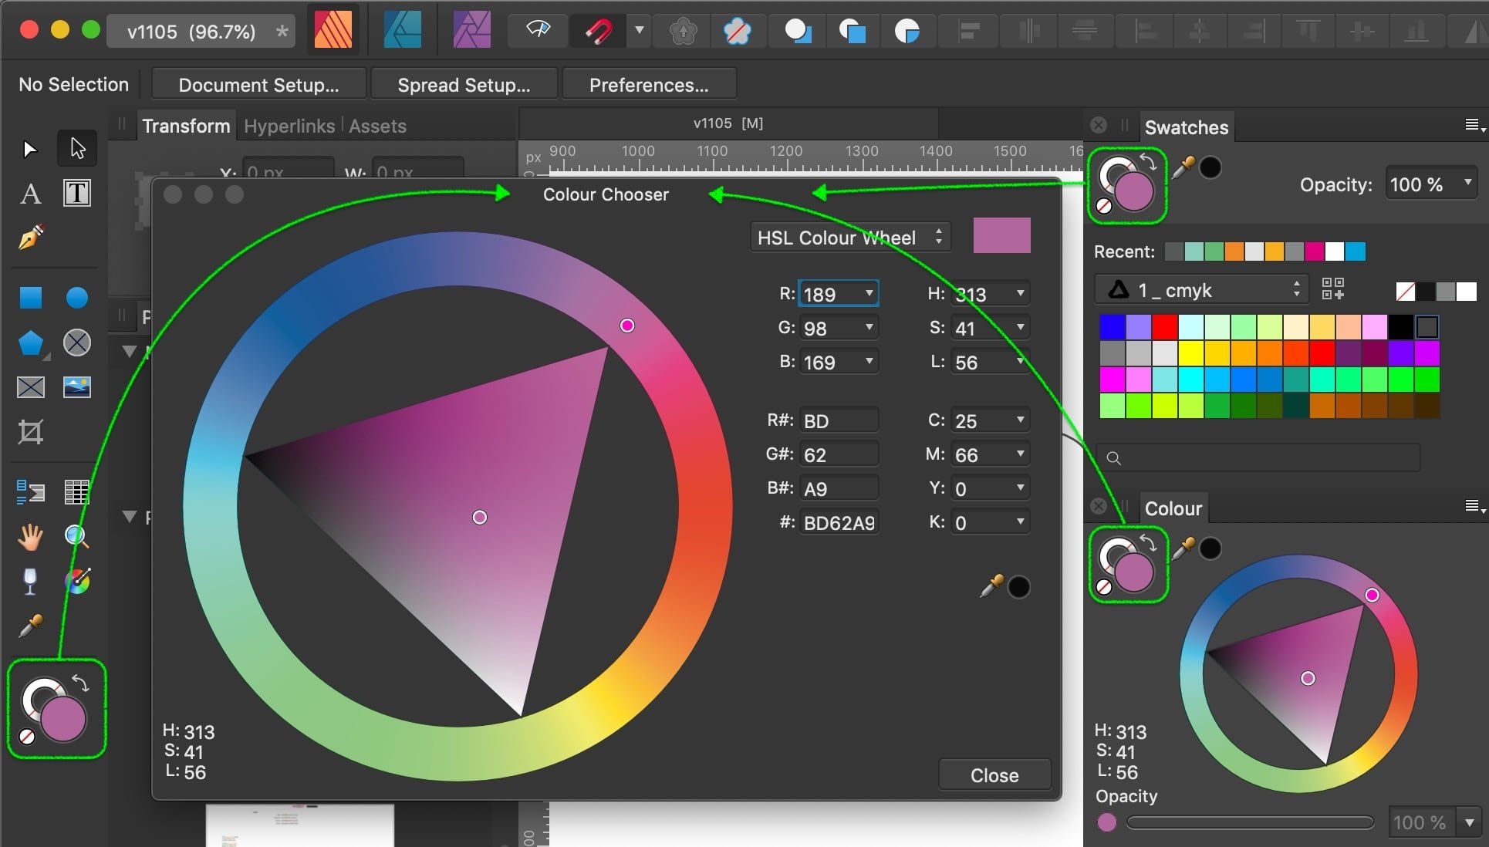
Task: Open the HSL Colour Wheel mode selector
Action: (x=849, y=237)
